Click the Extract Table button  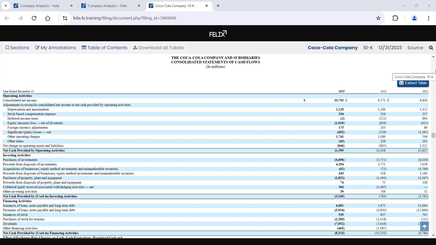(x=413, y=83)
